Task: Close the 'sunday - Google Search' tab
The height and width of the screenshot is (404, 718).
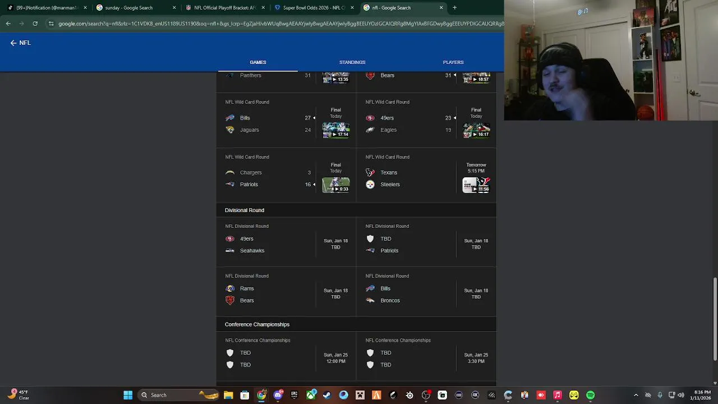Action: coord(174,8)
